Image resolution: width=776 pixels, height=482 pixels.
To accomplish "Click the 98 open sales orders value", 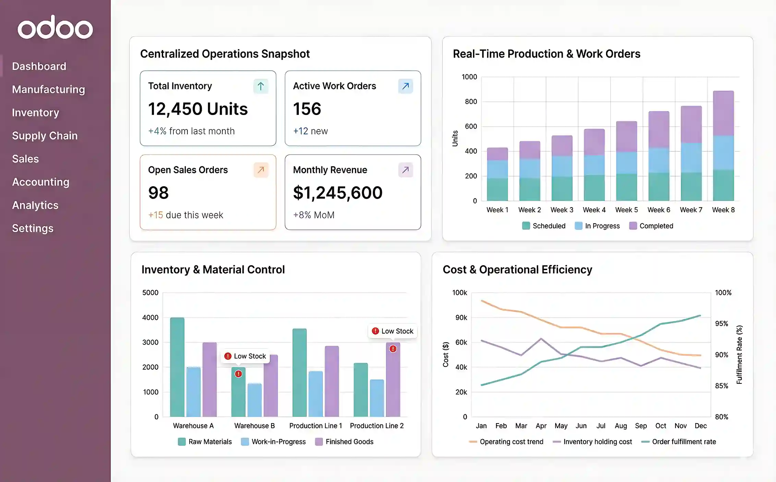I will pos(158,193).
